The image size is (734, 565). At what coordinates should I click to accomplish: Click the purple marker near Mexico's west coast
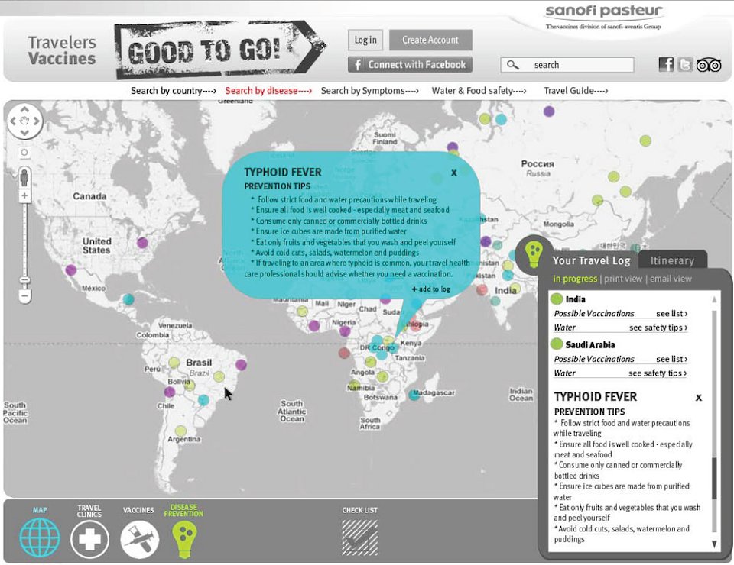[70, 270]
